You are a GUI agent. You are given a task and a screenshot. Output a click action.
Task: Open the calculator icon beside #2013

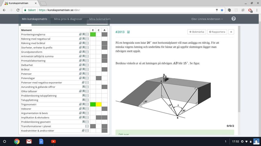point(129,32)
